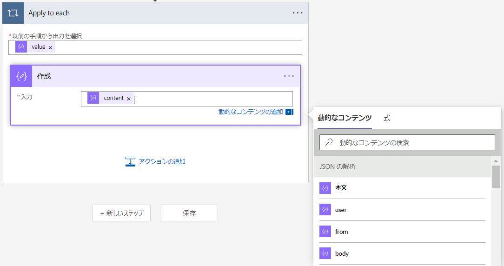
Task: Click the 動的なコンテンツの追加 link
Action: [251, 112]
